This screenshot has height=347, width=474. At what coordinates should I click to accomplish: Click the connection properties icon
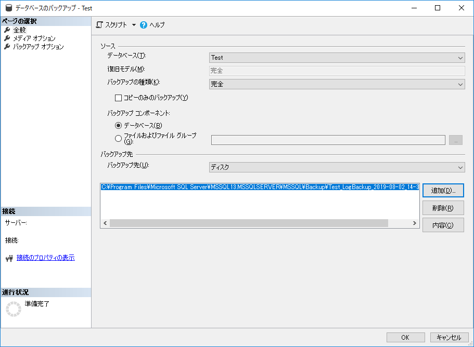pos(8,258)
